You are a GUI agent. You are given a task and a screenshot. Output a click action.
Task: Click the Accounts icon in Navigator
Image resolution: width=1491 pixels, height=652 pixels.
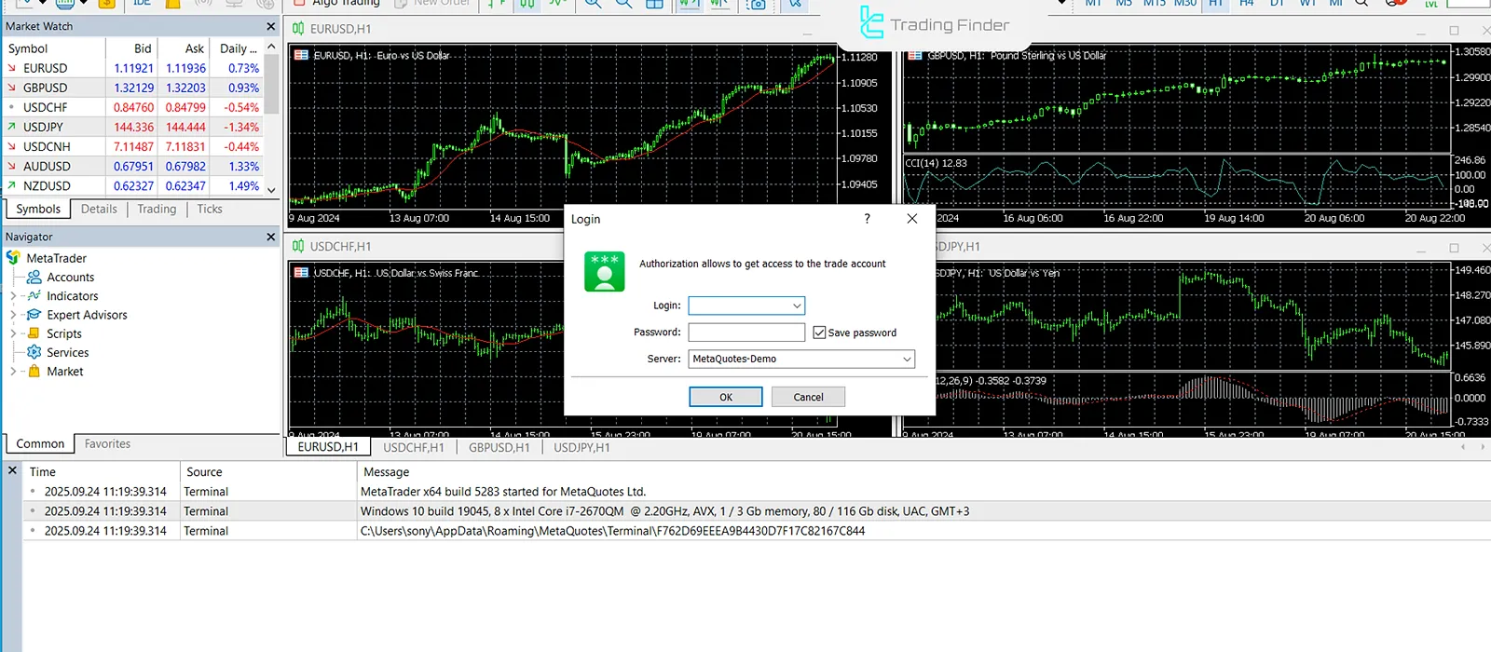[34, 278]
